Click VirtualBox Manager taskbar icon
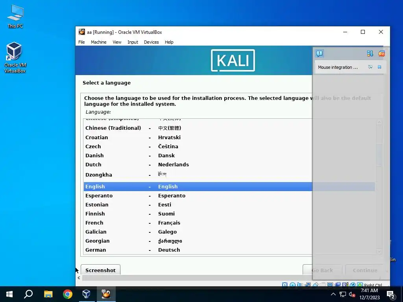Viewport: 403px width, 302px height. [x=86, y=294]
